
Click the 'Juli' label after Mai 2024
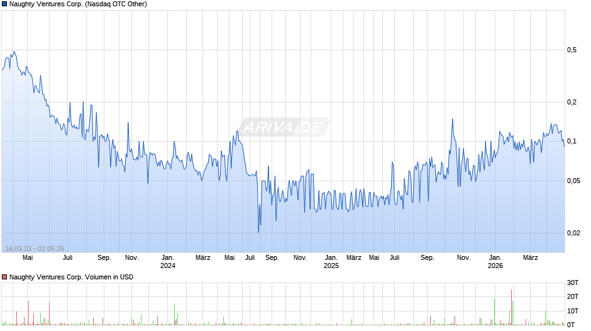pyautogui.click(x=250, y=258)
